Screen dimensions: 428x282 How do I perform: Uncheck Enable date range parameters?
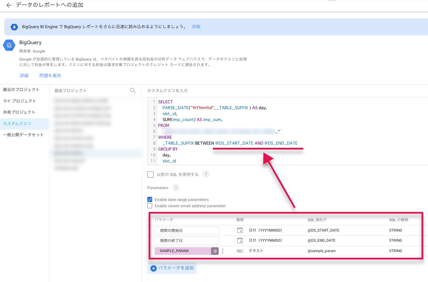pos(150,200)
